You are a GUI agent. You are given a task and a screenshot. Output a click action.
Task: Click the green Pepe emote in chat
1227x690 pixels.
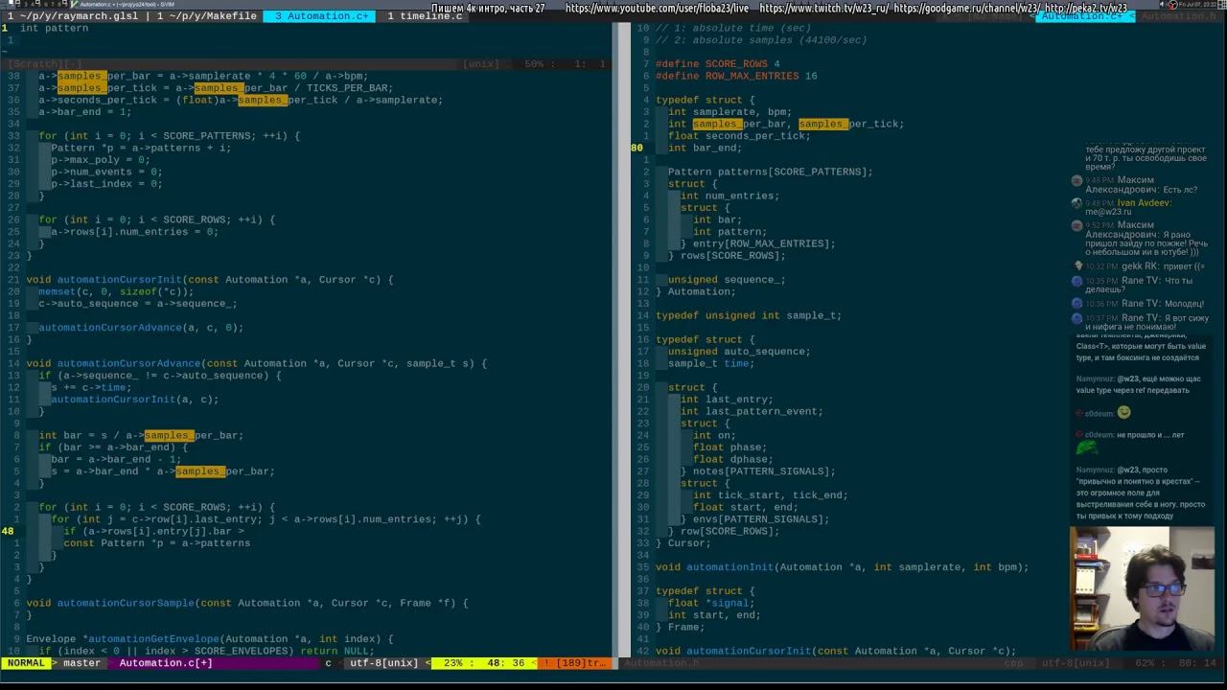pyautogui.click(x=1086, y=448)
